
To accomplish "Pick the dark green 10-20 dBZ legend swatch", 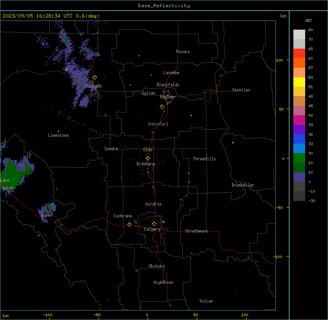I will point(299,168).
